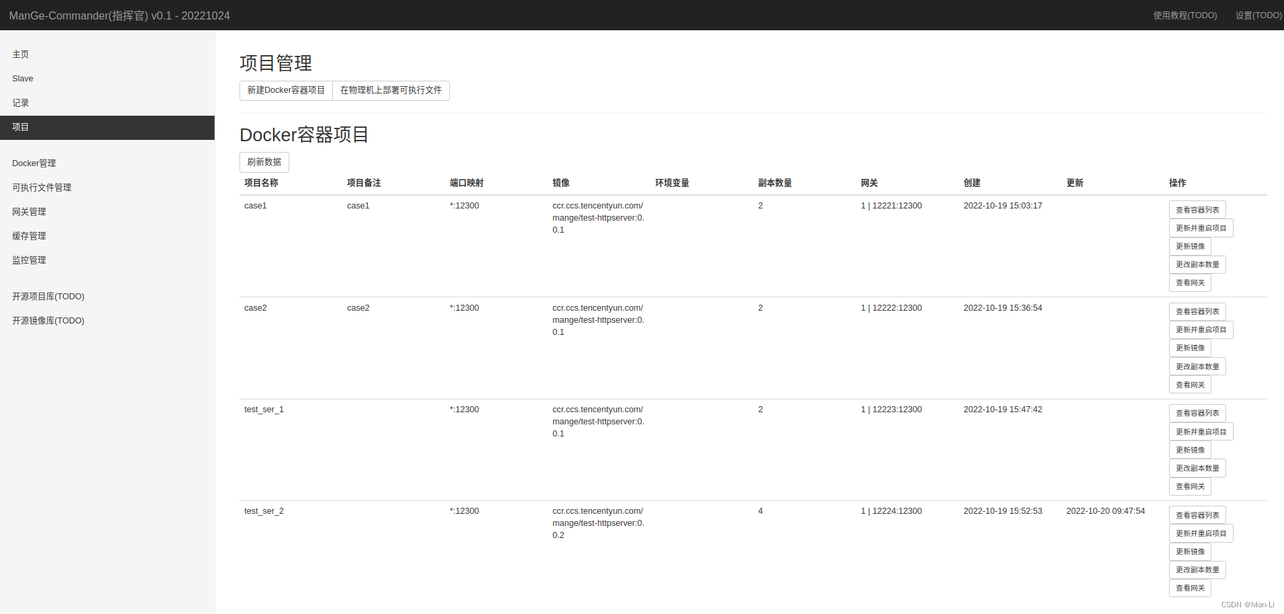Select the 项目 sidebar item
Image resolution: width=1284 pixels, height=614 pixels.
point(107,127)
